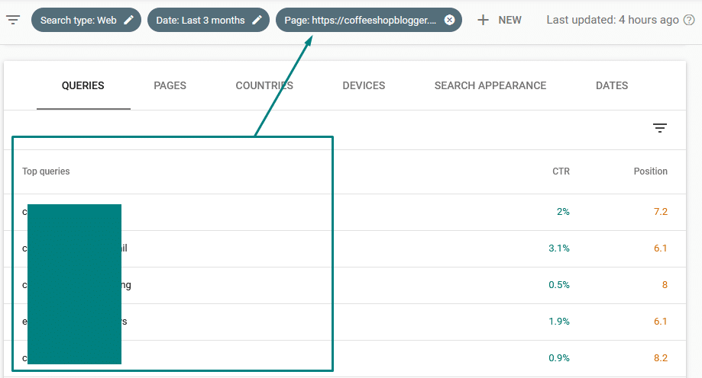Click Last updated: 4 hours ago text
702x378 pixels.
[613, 20]
